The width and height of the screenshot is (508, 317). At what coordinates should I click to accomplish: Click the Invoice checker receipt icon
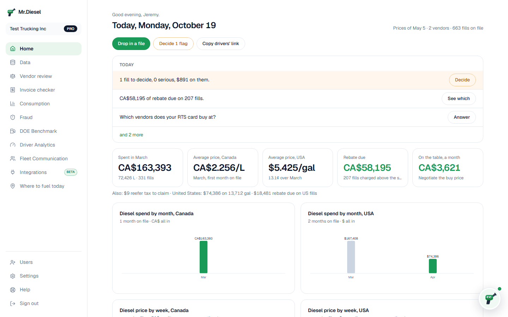13,90
